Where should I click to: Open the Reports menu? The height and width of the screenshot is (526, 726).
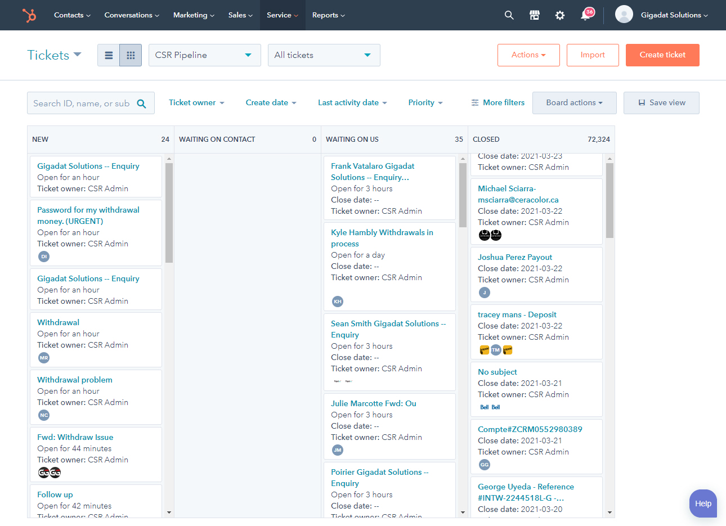(x=329, y=15)
